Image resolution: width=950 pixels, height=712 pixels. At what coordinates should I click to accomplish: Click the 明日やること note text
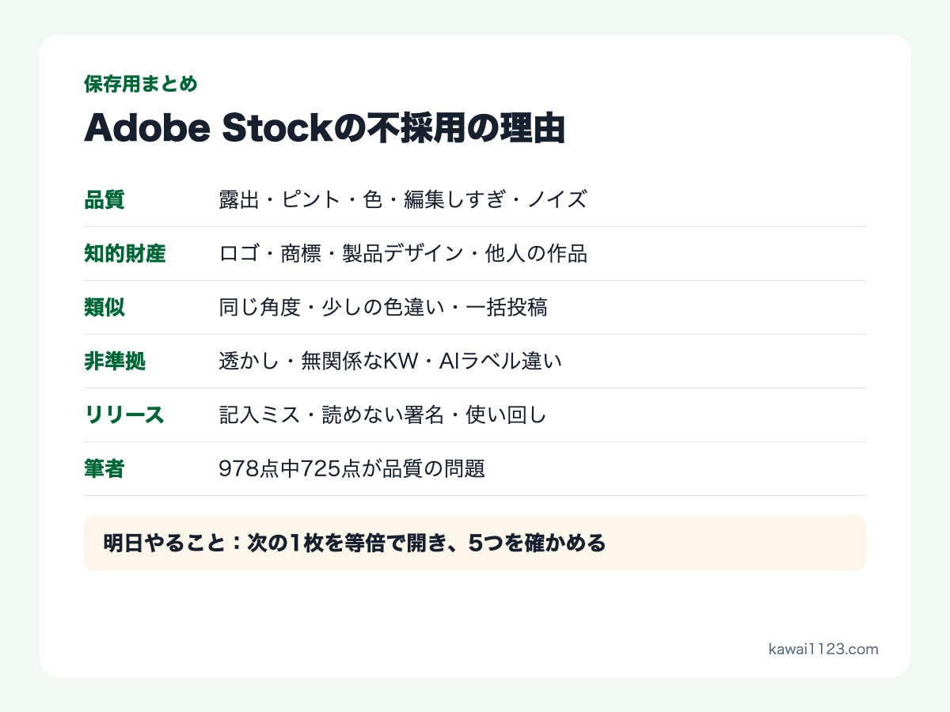tap(355, 543)
